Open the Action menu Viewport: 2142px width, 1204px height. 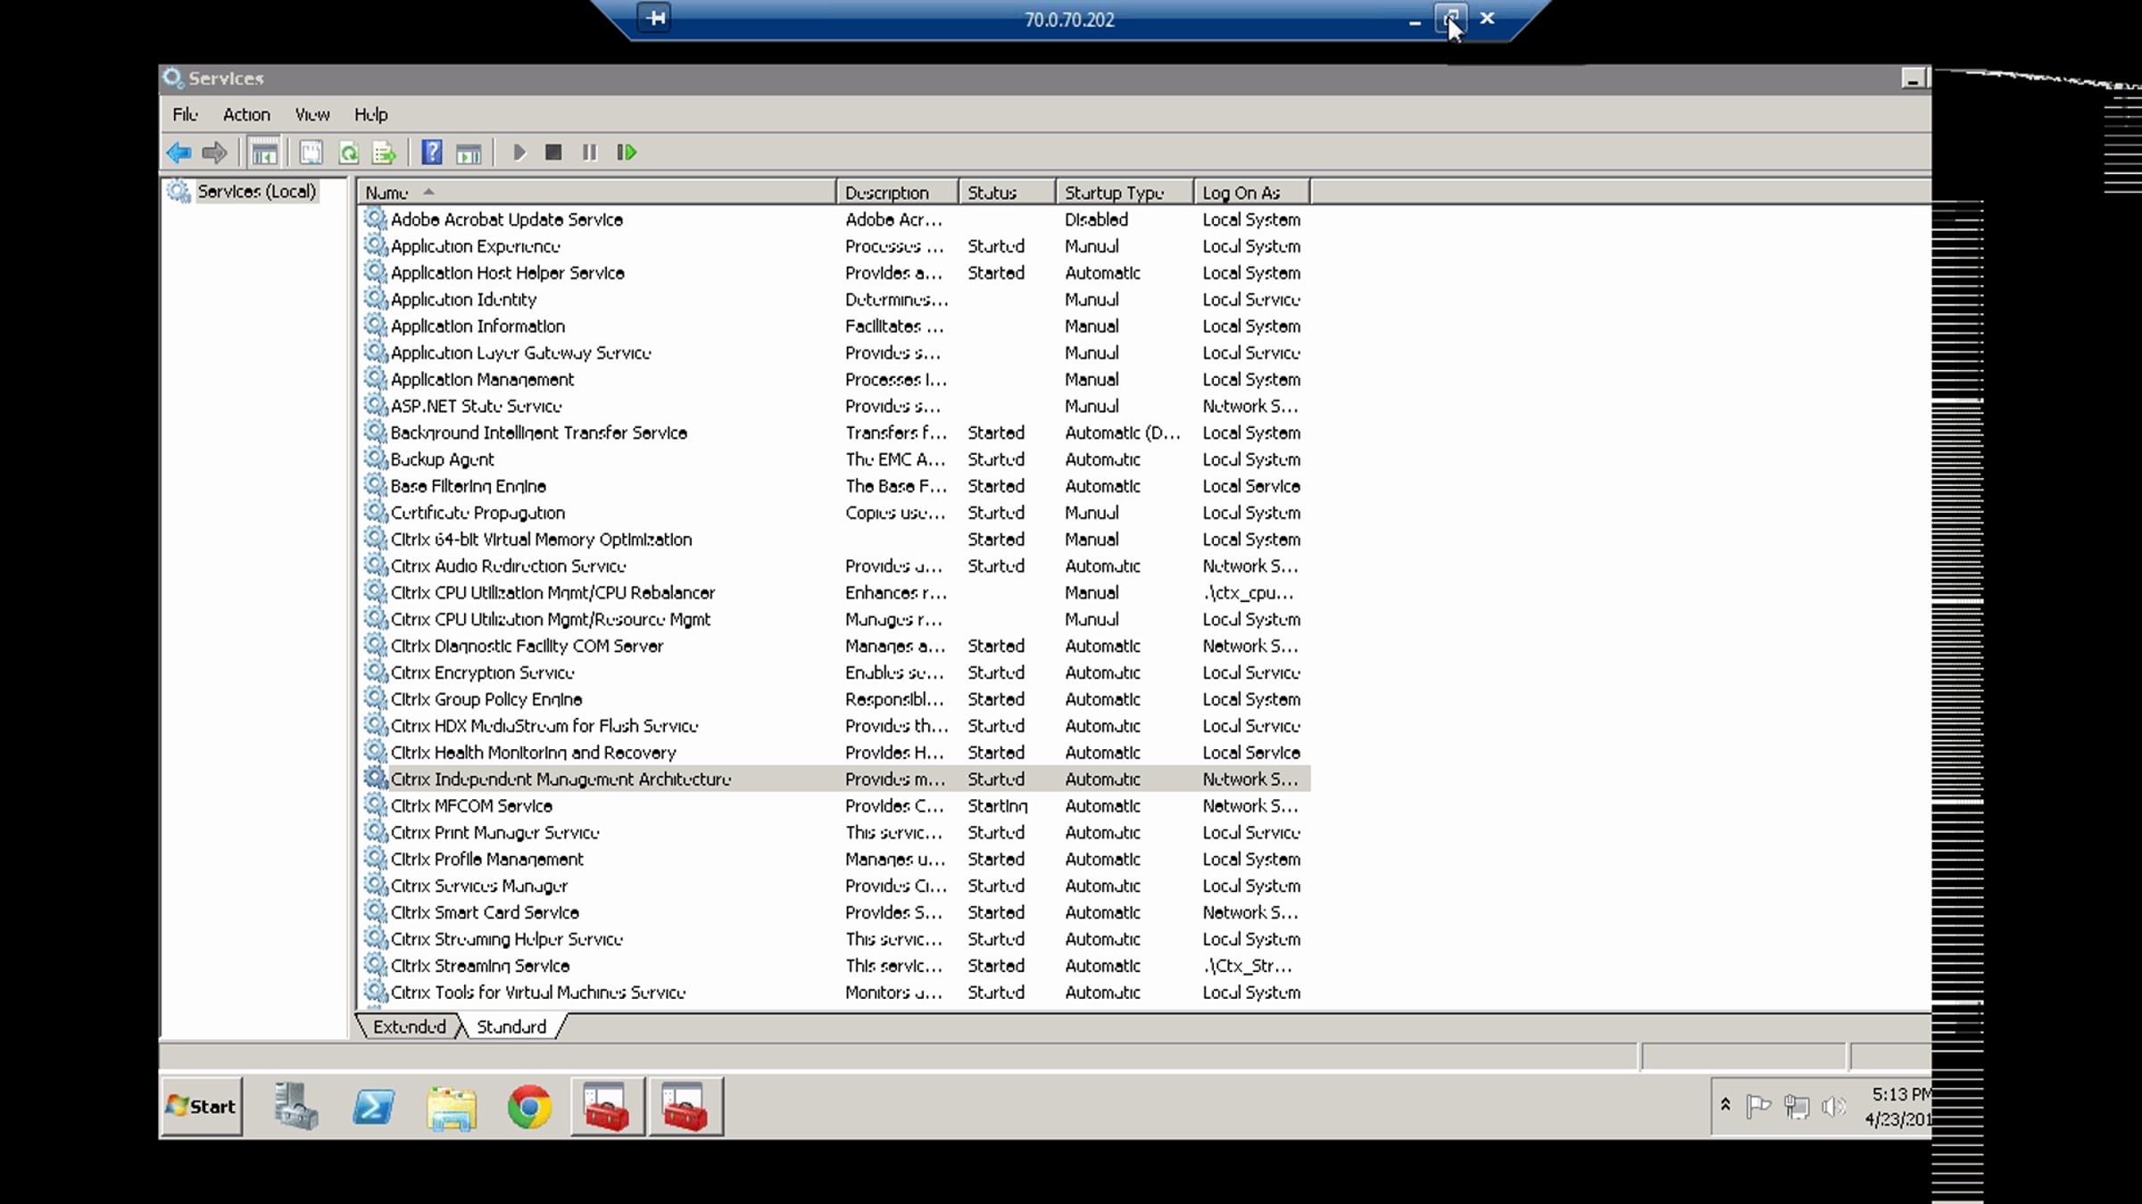coord(246,114)
